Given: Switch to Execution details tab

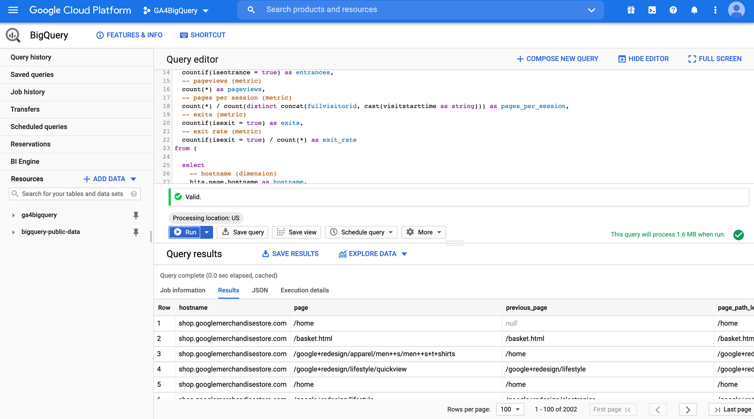Looking at the screenshot, I should point(305,290).
